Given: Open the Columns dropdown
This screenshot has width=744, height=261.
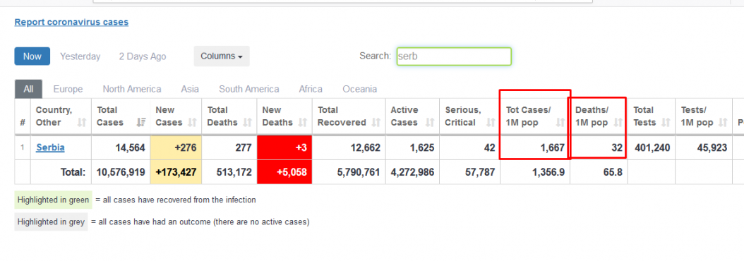Looking at the screenshot, I should [x=222, y=56].
